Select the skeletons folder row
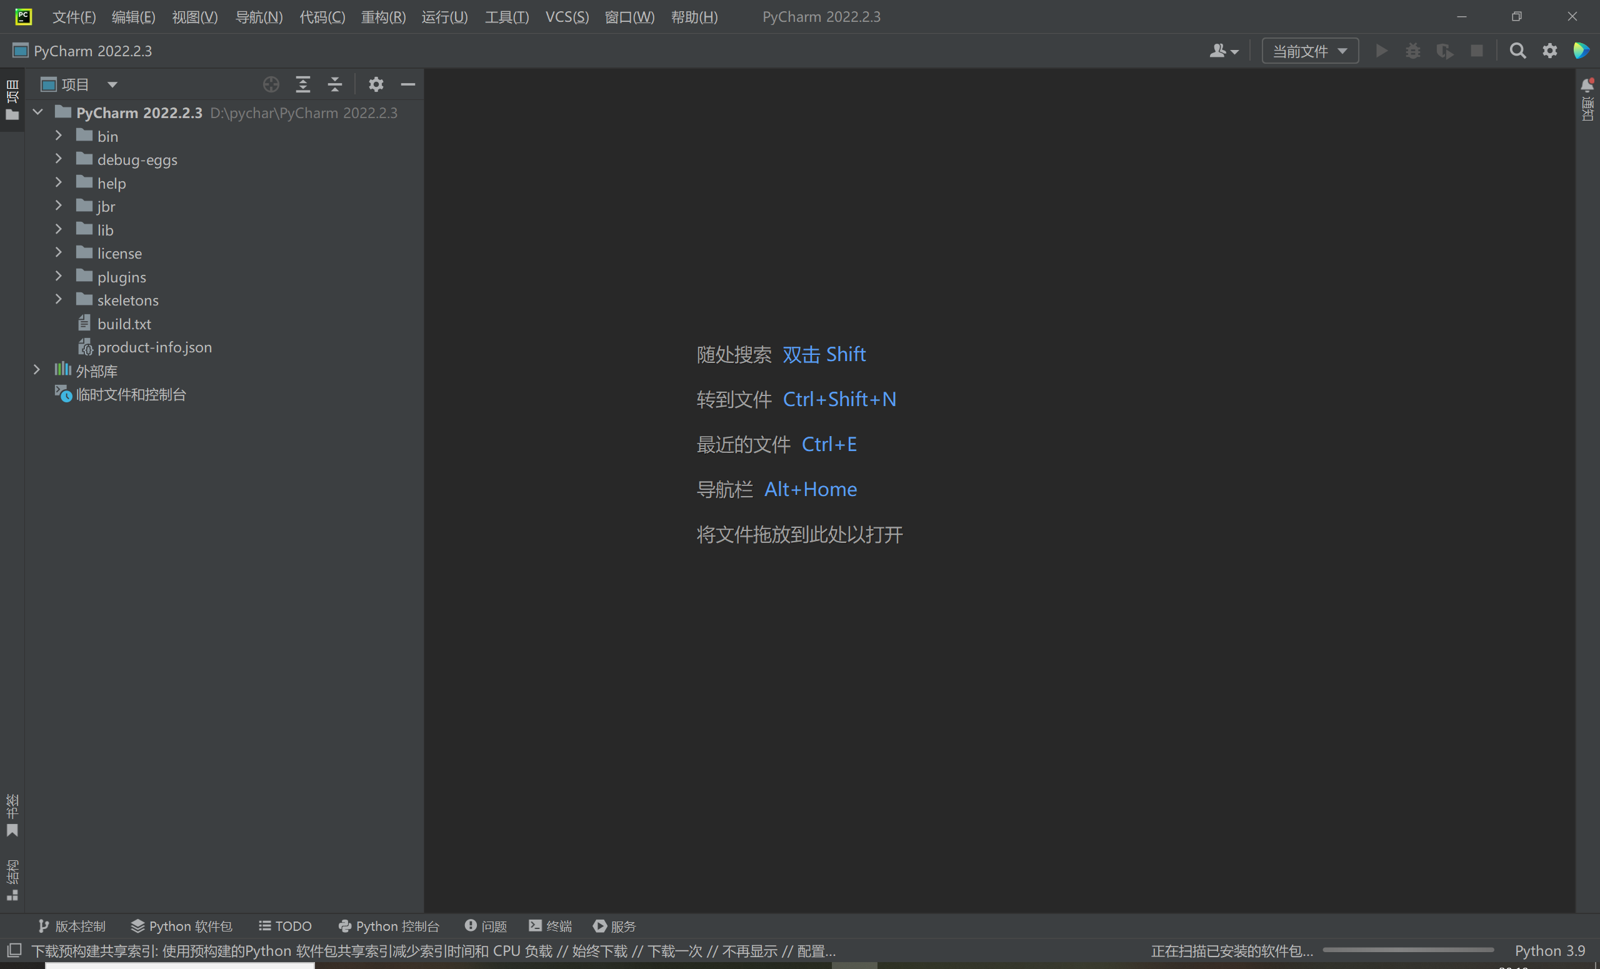 coord(224,300)
